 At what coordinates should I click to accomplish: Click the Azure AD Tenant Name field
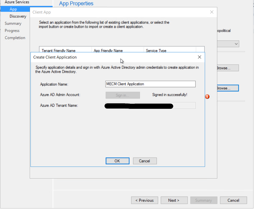tap(150, 105)
